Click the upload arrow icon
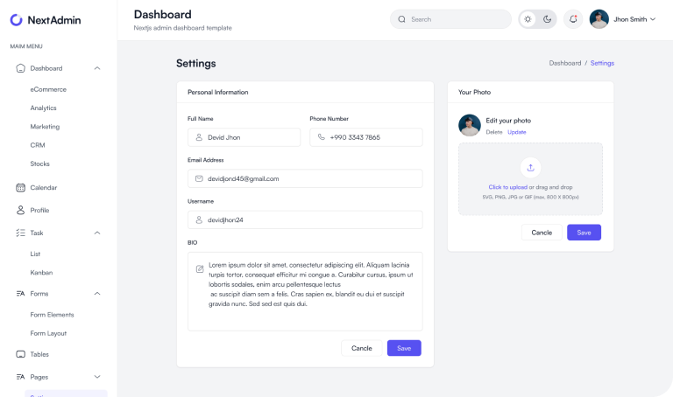The height and width of the screenshot is (397, 673). [x=530, y=168]
